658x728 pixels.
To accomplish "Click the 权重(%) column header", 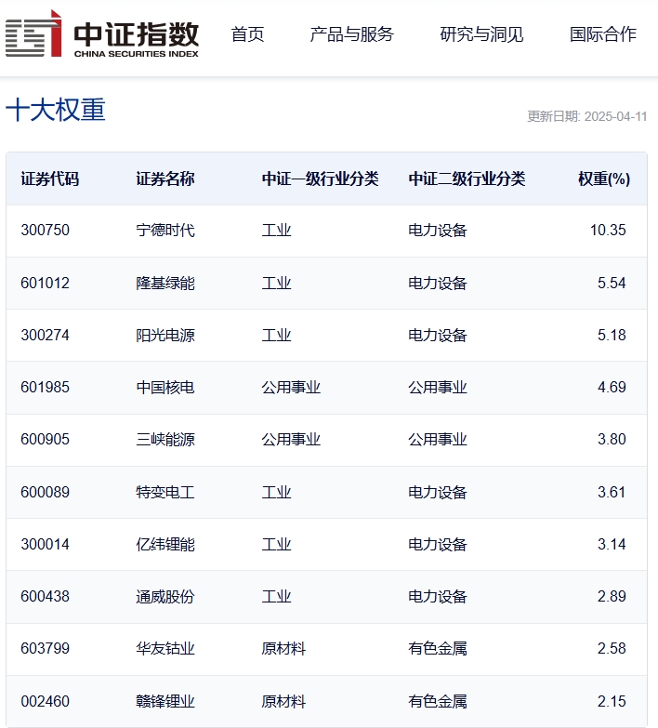I will [x=604, y=179].
